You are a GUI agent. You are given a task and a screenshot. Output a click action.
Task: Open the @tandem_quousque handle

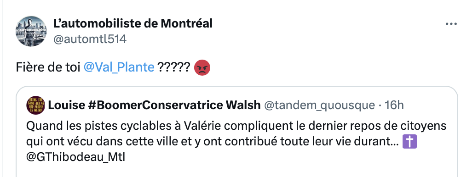(319, 105)
